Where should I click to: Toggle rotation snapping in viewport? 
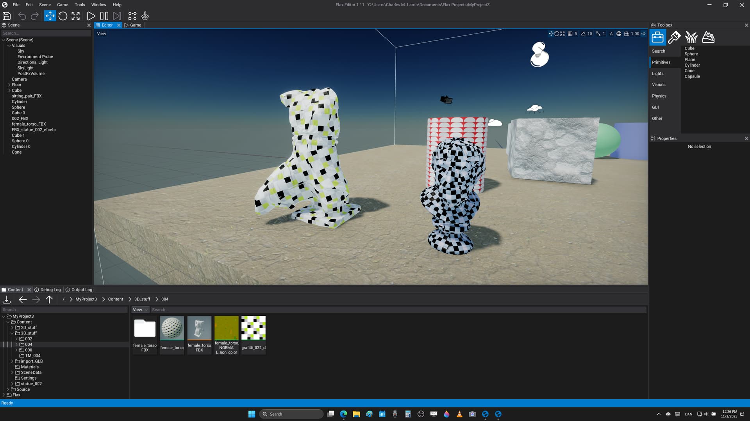pyautogui.click(x=583, y=34)
